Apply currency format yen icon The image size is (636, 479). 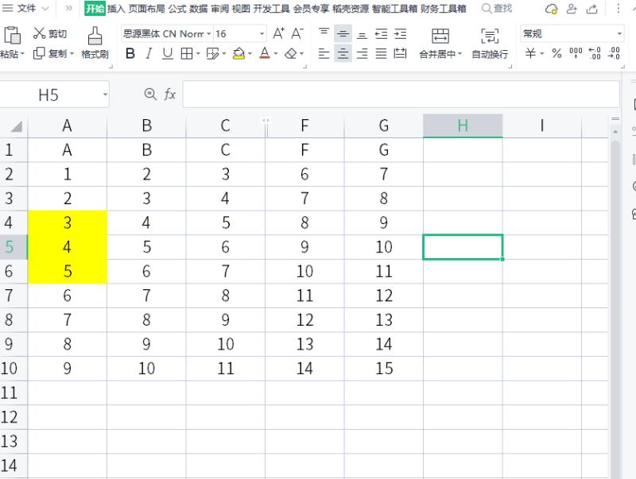tap(530, 53)
